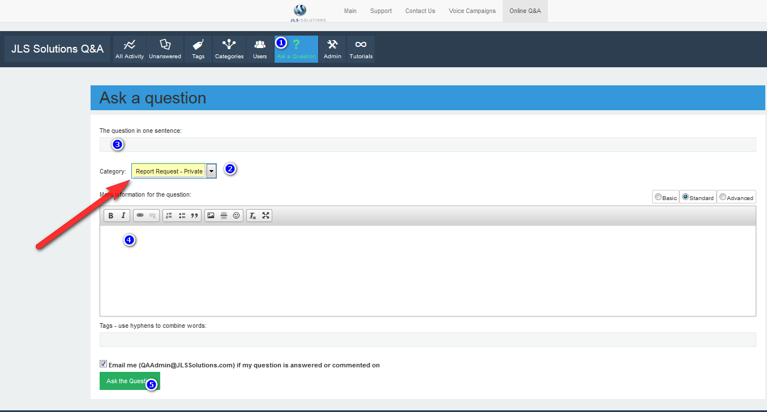Viewport: 767px width, 412px height.
Task: Insert a link in the editor
Action: (x=140, y=215)
